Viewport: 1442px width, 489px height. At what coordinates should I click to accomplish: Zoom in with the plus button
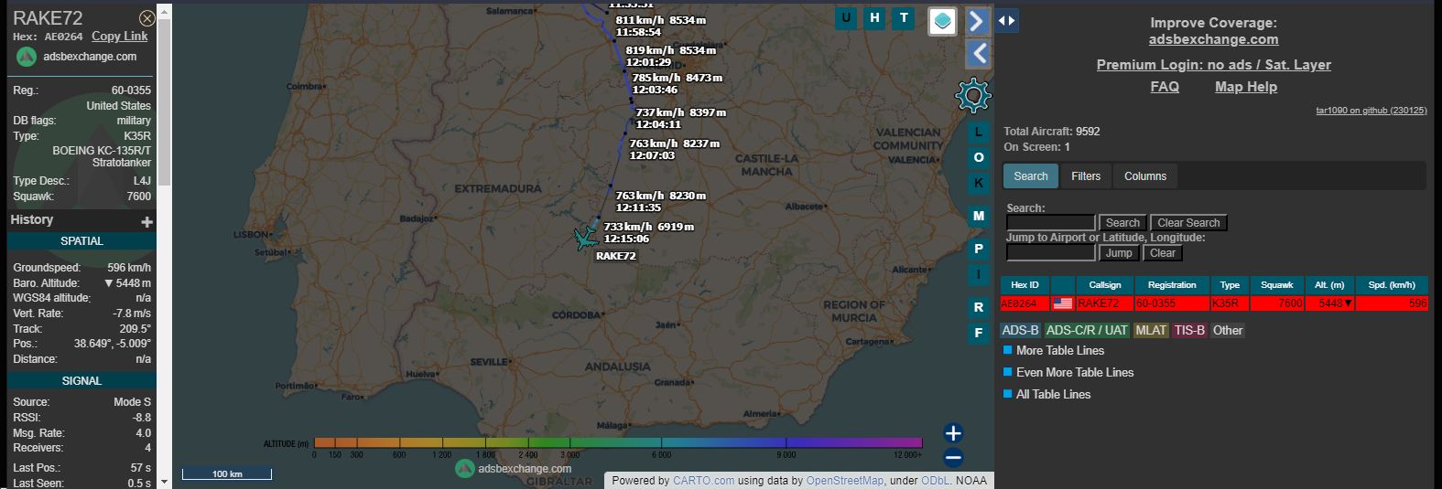pyautogui.click(x=953, y=433)
